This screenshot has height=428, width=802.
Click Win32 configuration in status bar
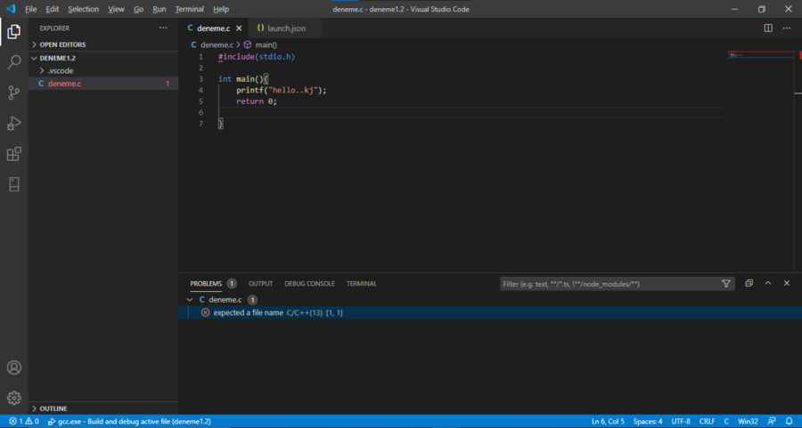coord(748,422)
